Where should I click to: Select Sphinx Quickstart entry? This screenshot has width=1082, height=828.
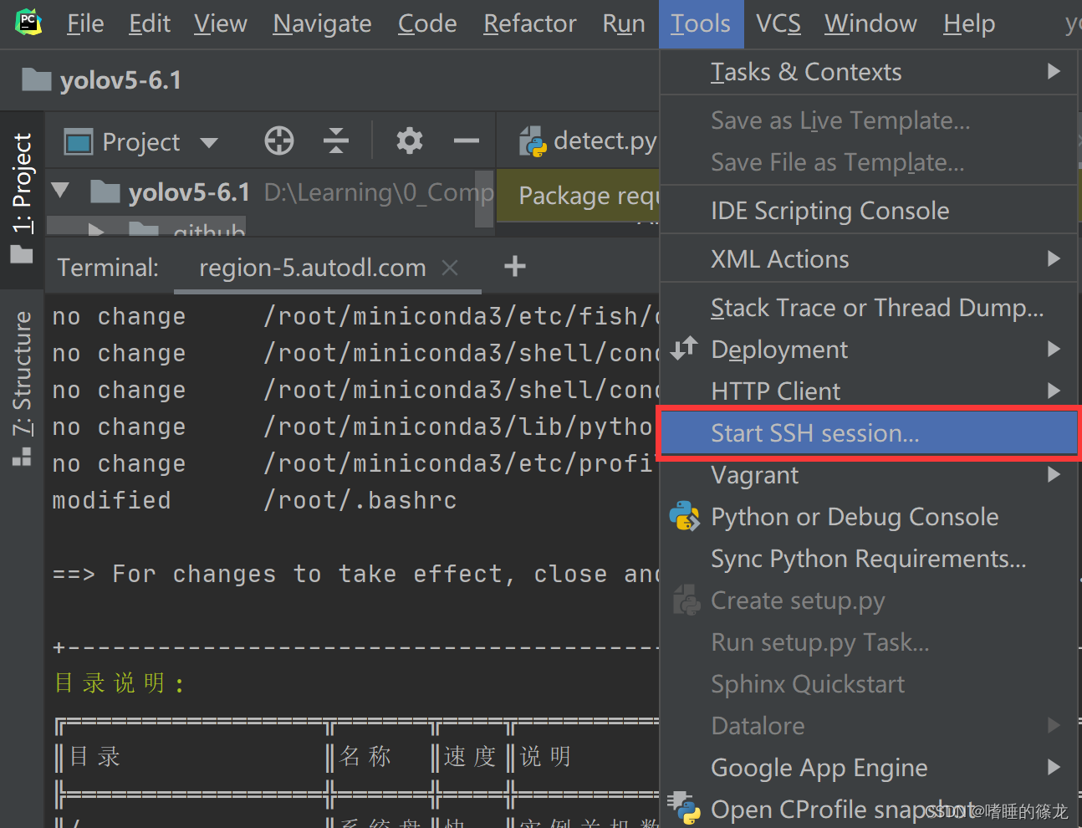click(x=869, y=684)
